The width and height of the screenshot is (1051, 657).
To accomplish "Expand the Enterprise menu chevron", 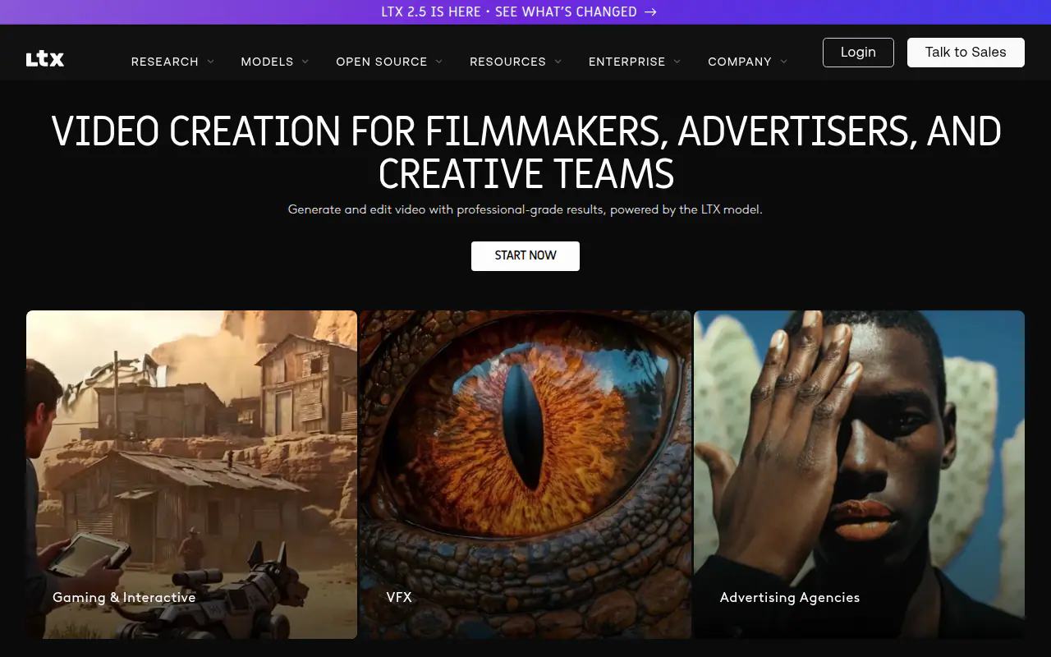I will [677, 62].
